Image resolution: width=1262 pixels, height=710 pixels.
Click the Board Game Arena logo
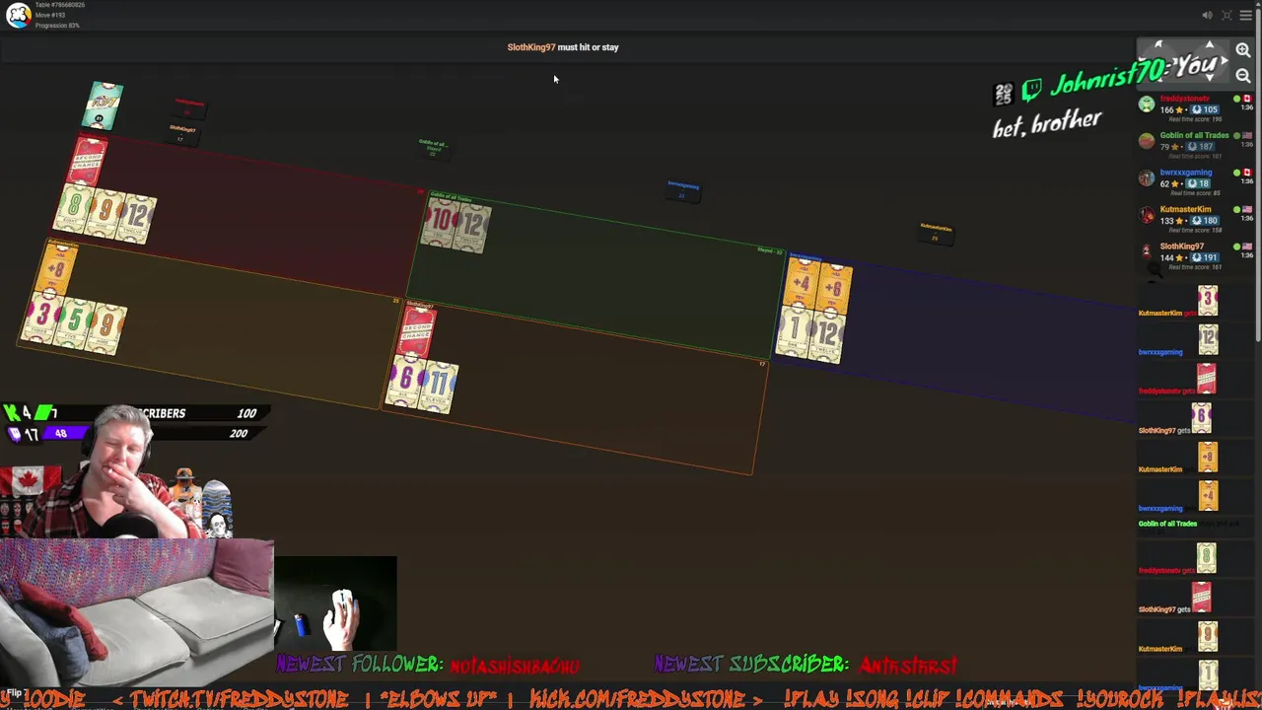18,15
